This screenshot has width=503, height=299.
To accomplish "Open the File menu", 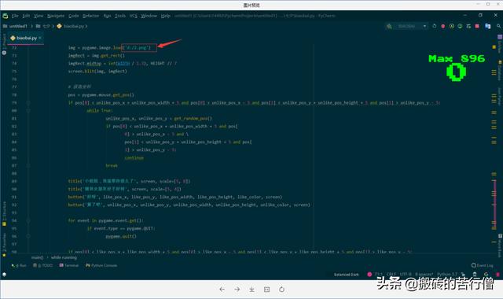I will click(15, 16).
